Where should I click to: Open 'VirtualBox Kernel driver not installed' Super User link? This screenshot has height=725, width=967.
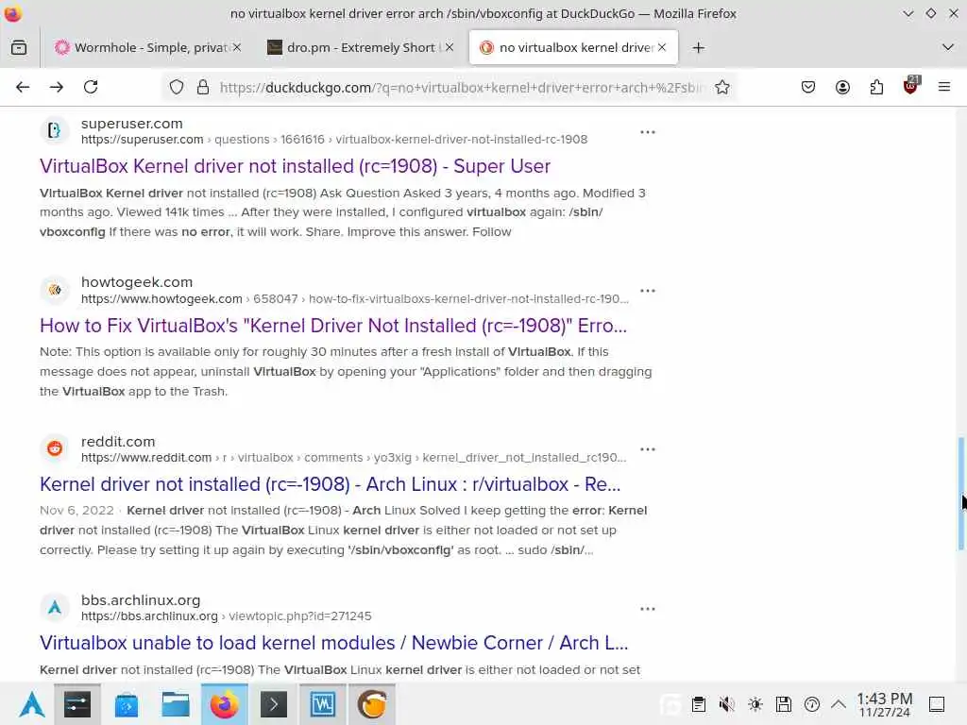tap(295, 166)
